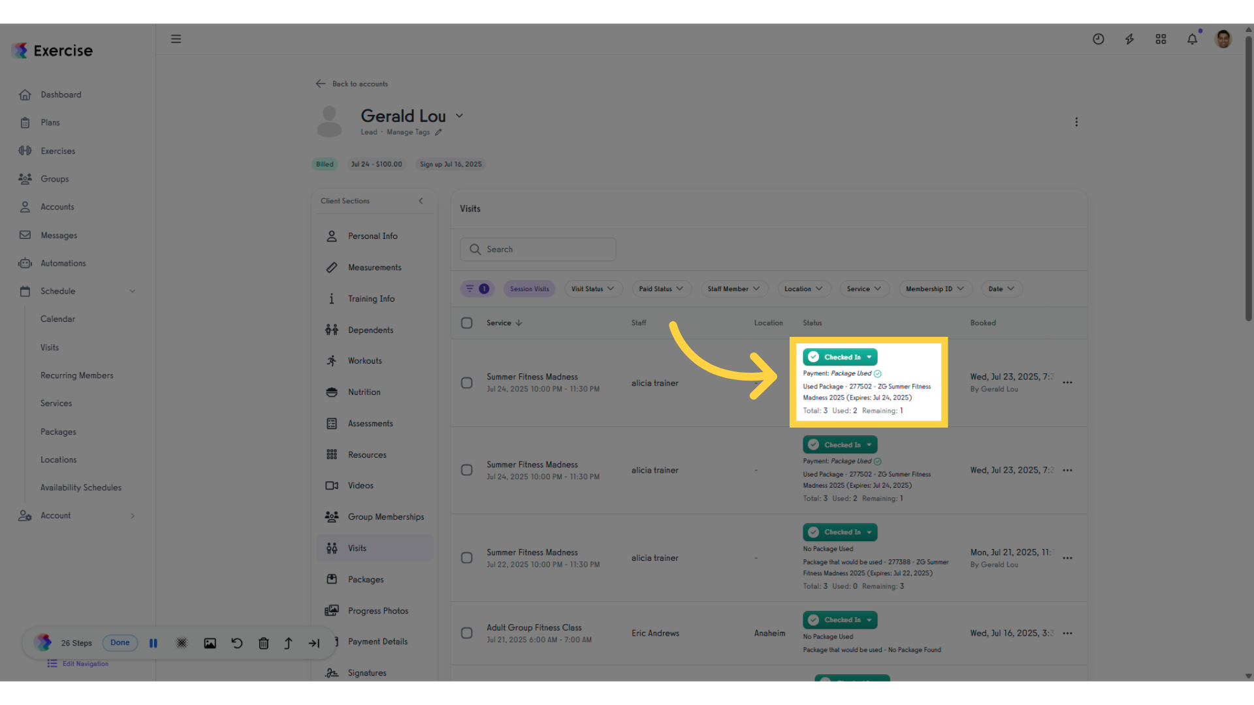Open Availability Schedules under Schedule

pyautogui.click(x=81, y=488)
